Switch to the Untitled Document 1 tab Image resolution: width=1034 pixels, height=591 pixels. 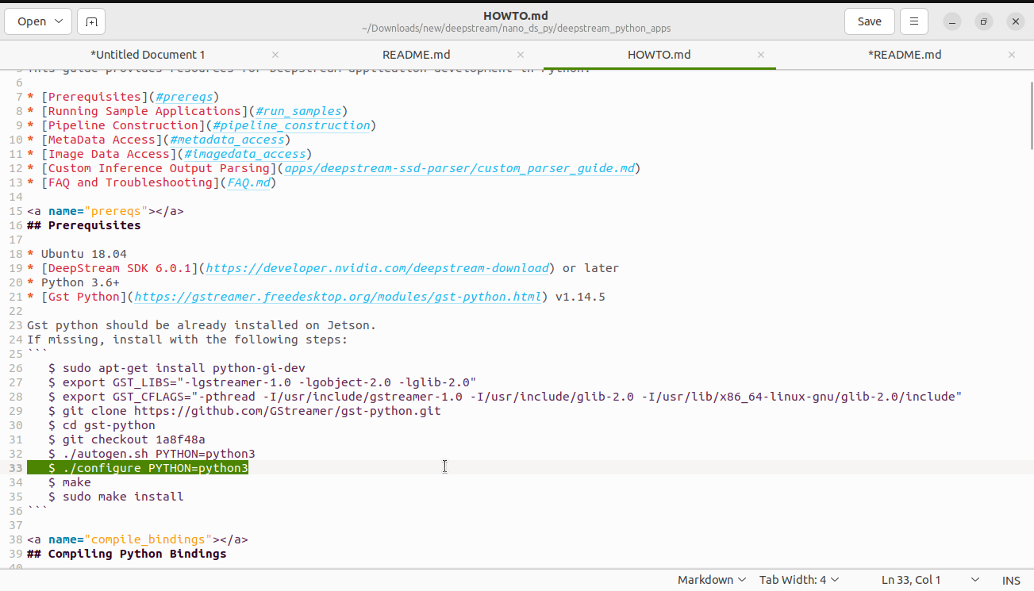point(147,55)
